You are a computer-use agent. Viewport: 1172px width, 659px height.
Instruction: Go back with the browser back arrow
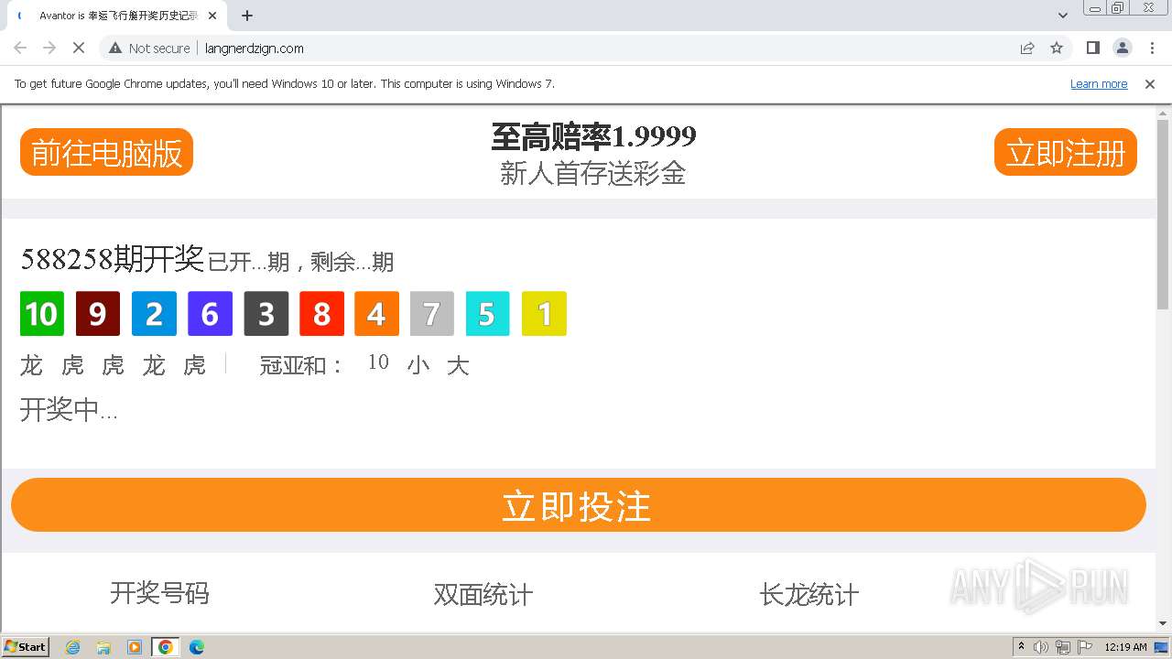coord(20,48)
